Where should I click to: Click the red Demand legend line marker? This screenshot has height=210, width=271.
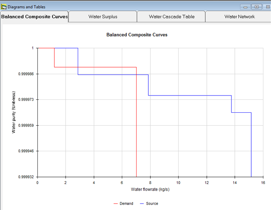(116, 204)
